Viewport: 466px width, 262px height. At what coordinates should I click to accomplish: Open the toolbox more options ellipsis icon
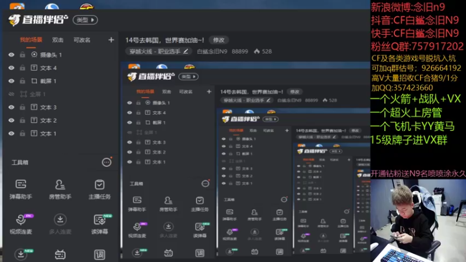tap(107, 162)
